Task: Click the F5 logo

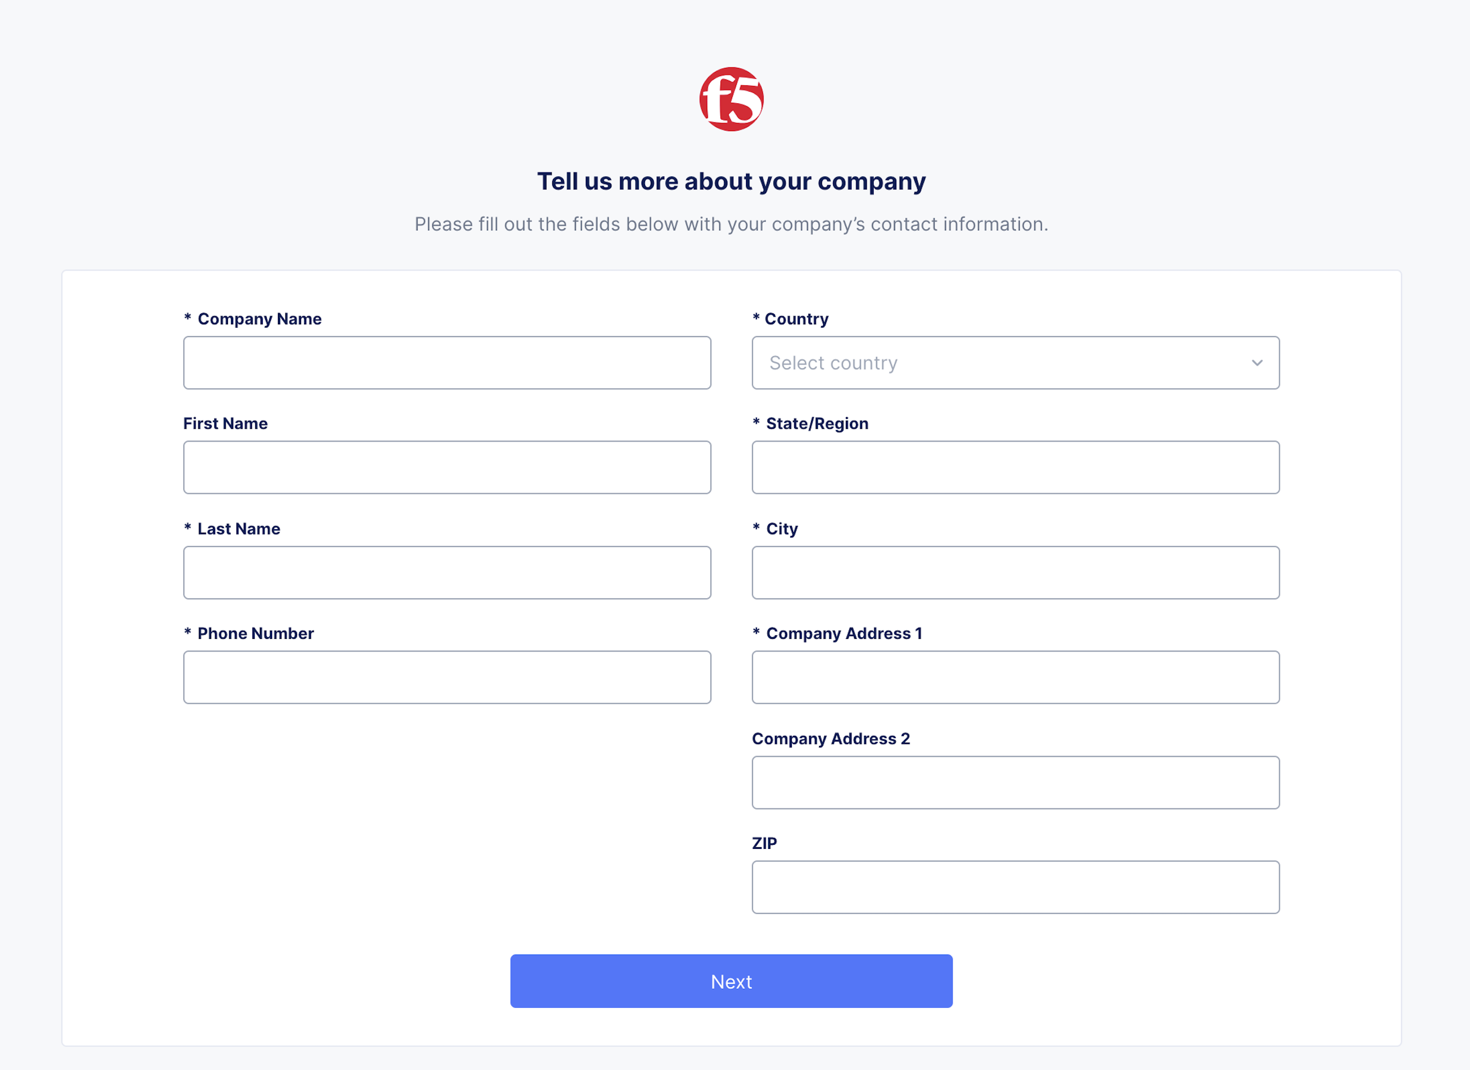Action: pos(731,99)
